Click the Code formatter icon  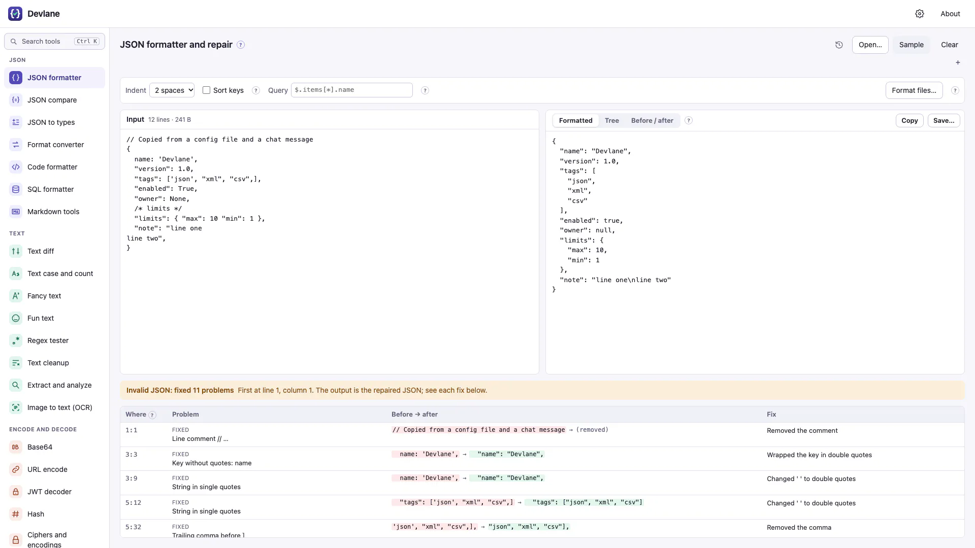pos(16,167)
